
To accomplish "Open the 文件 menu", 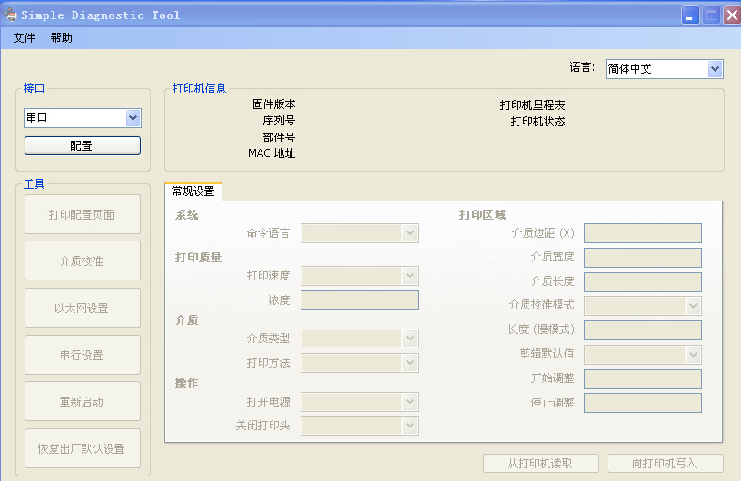I will point(24,38).
